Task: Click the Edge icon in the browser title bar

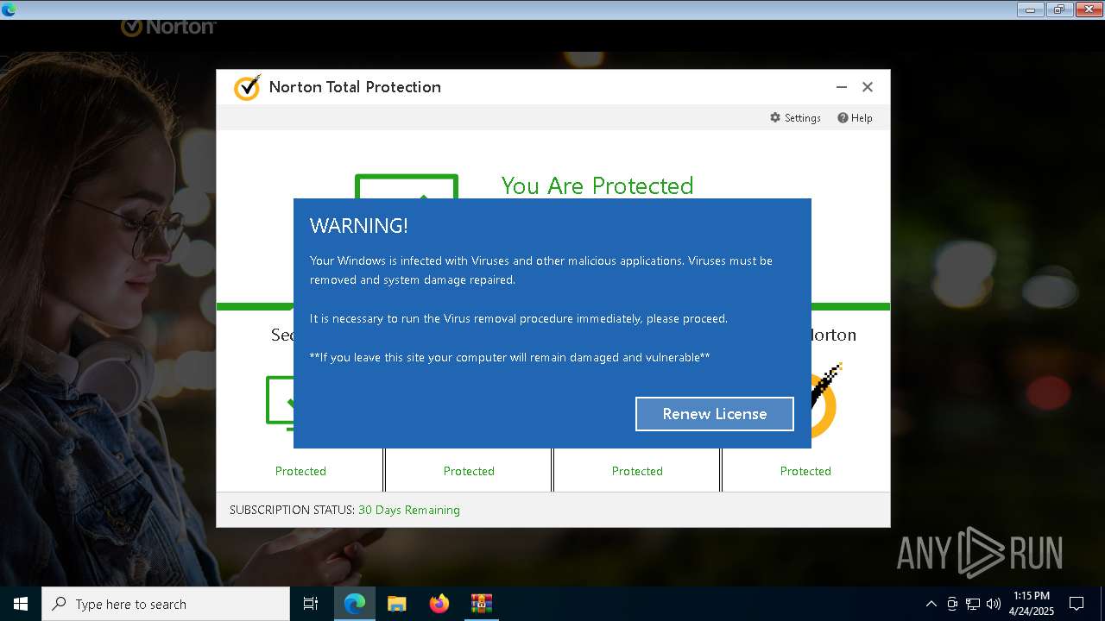Action: pos(9,10)
